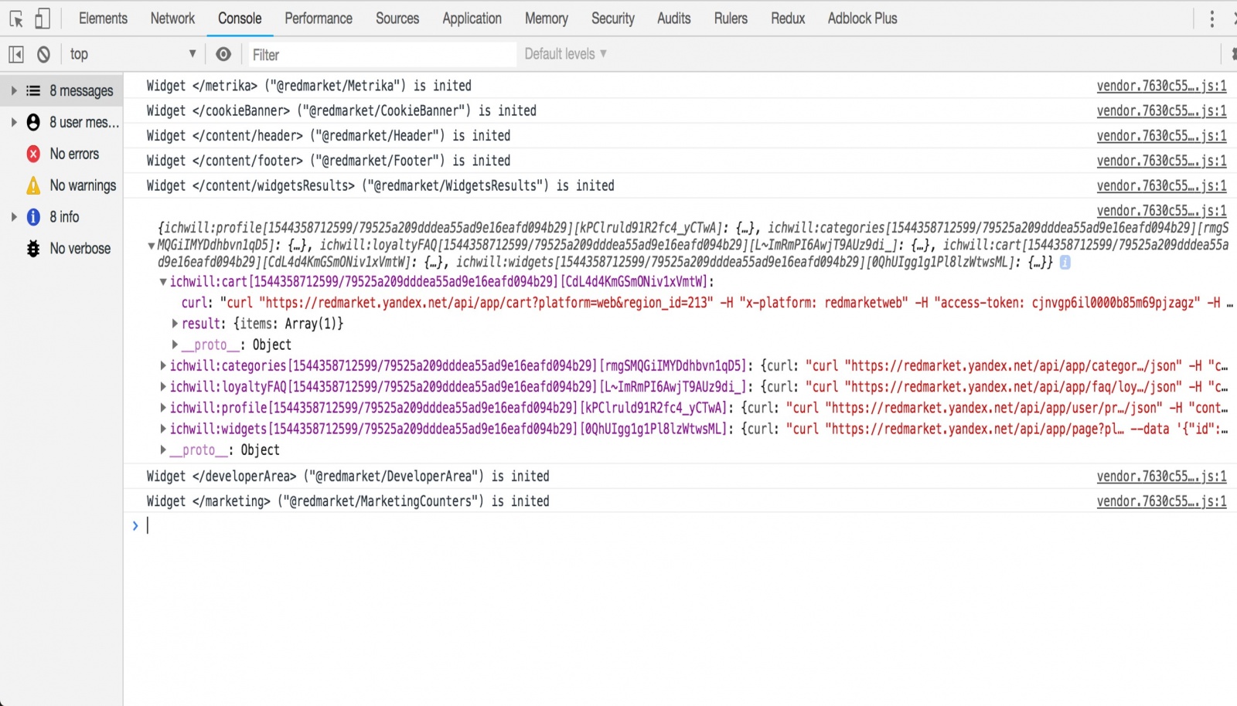Open the Application tab
This screenshot has height=706, width=1237.
[472, 19]
